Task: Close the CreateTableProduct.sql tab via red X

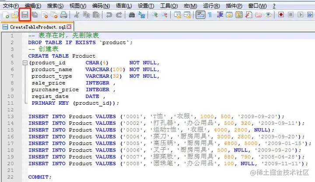Action: click(69, 27)
